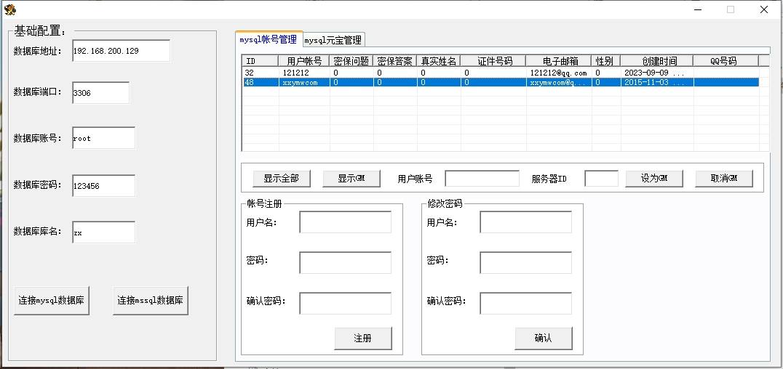Viewport: 783px width, 369px height.
Task: Sort by the 用户帐号 column header
Action: click(303, 61)
